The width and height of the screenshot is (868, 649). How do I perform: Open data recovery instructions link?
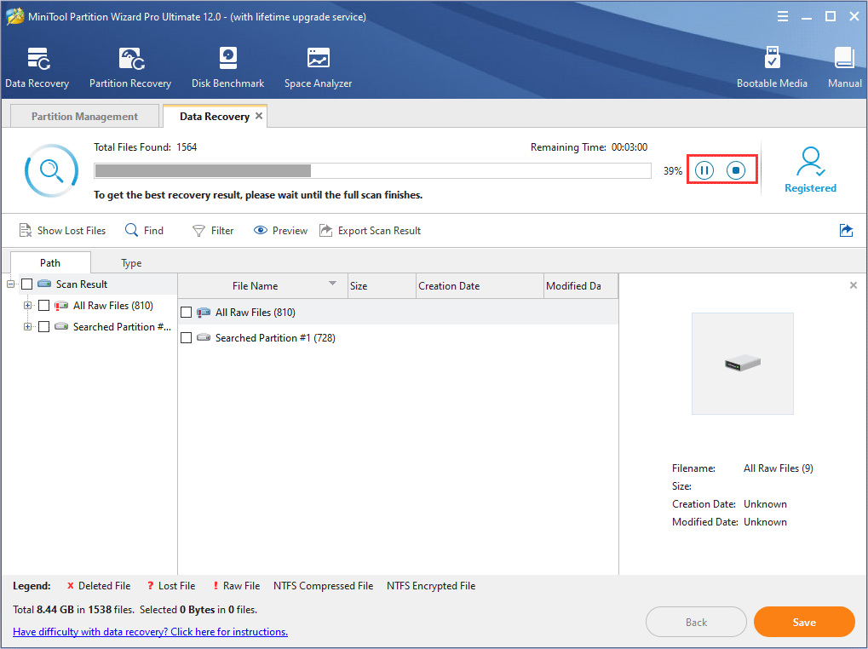pyautogui.click(x=150, y=631)
